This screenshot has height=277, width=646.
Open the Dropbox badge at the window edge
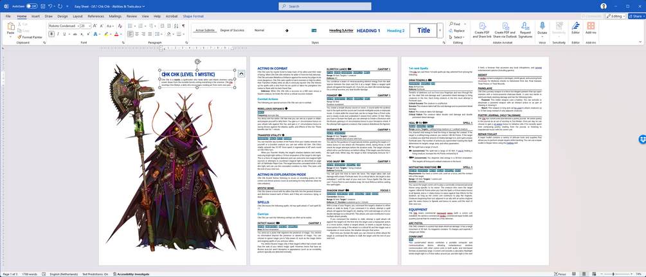coord(643,138)
